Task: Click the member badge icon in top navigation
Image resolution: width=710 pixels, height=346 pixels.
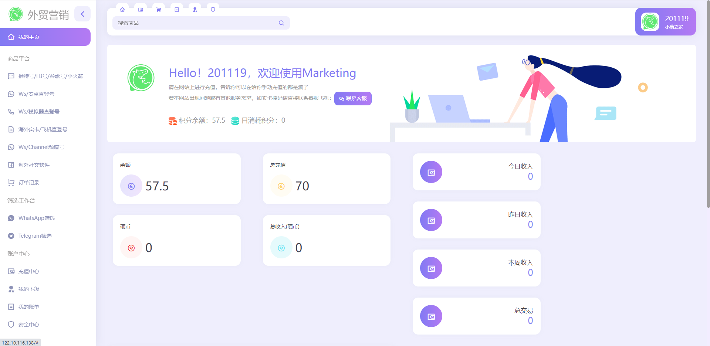Action: pos(195,9)
